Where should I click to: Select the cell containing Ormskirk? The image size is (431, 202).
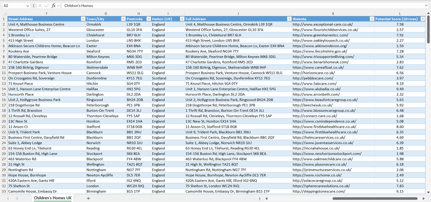[x=106, y=24]
